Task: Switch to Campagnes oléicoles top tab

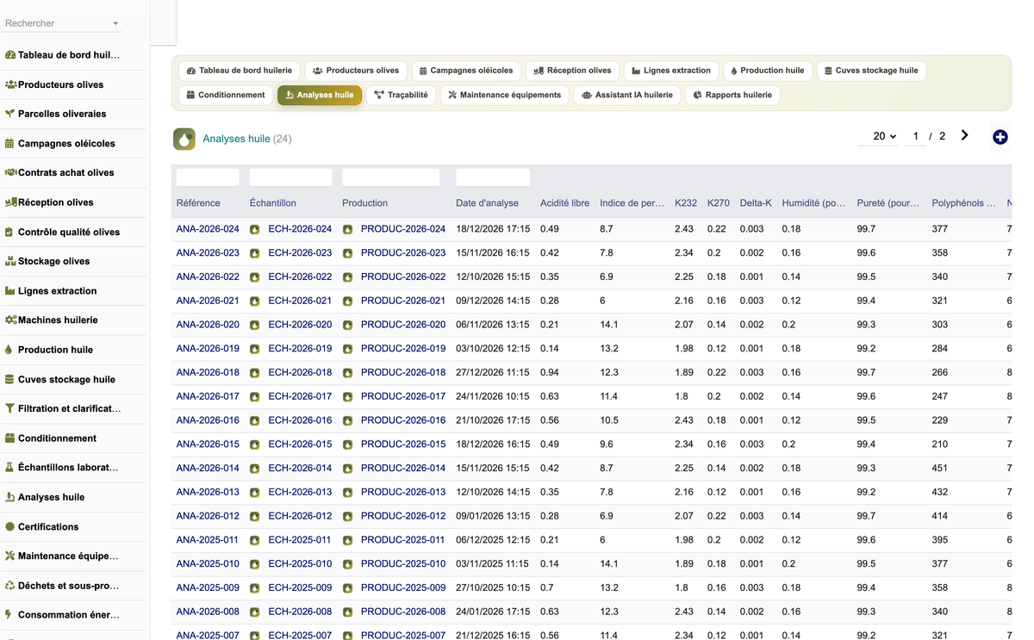Action: pos(466,71)
